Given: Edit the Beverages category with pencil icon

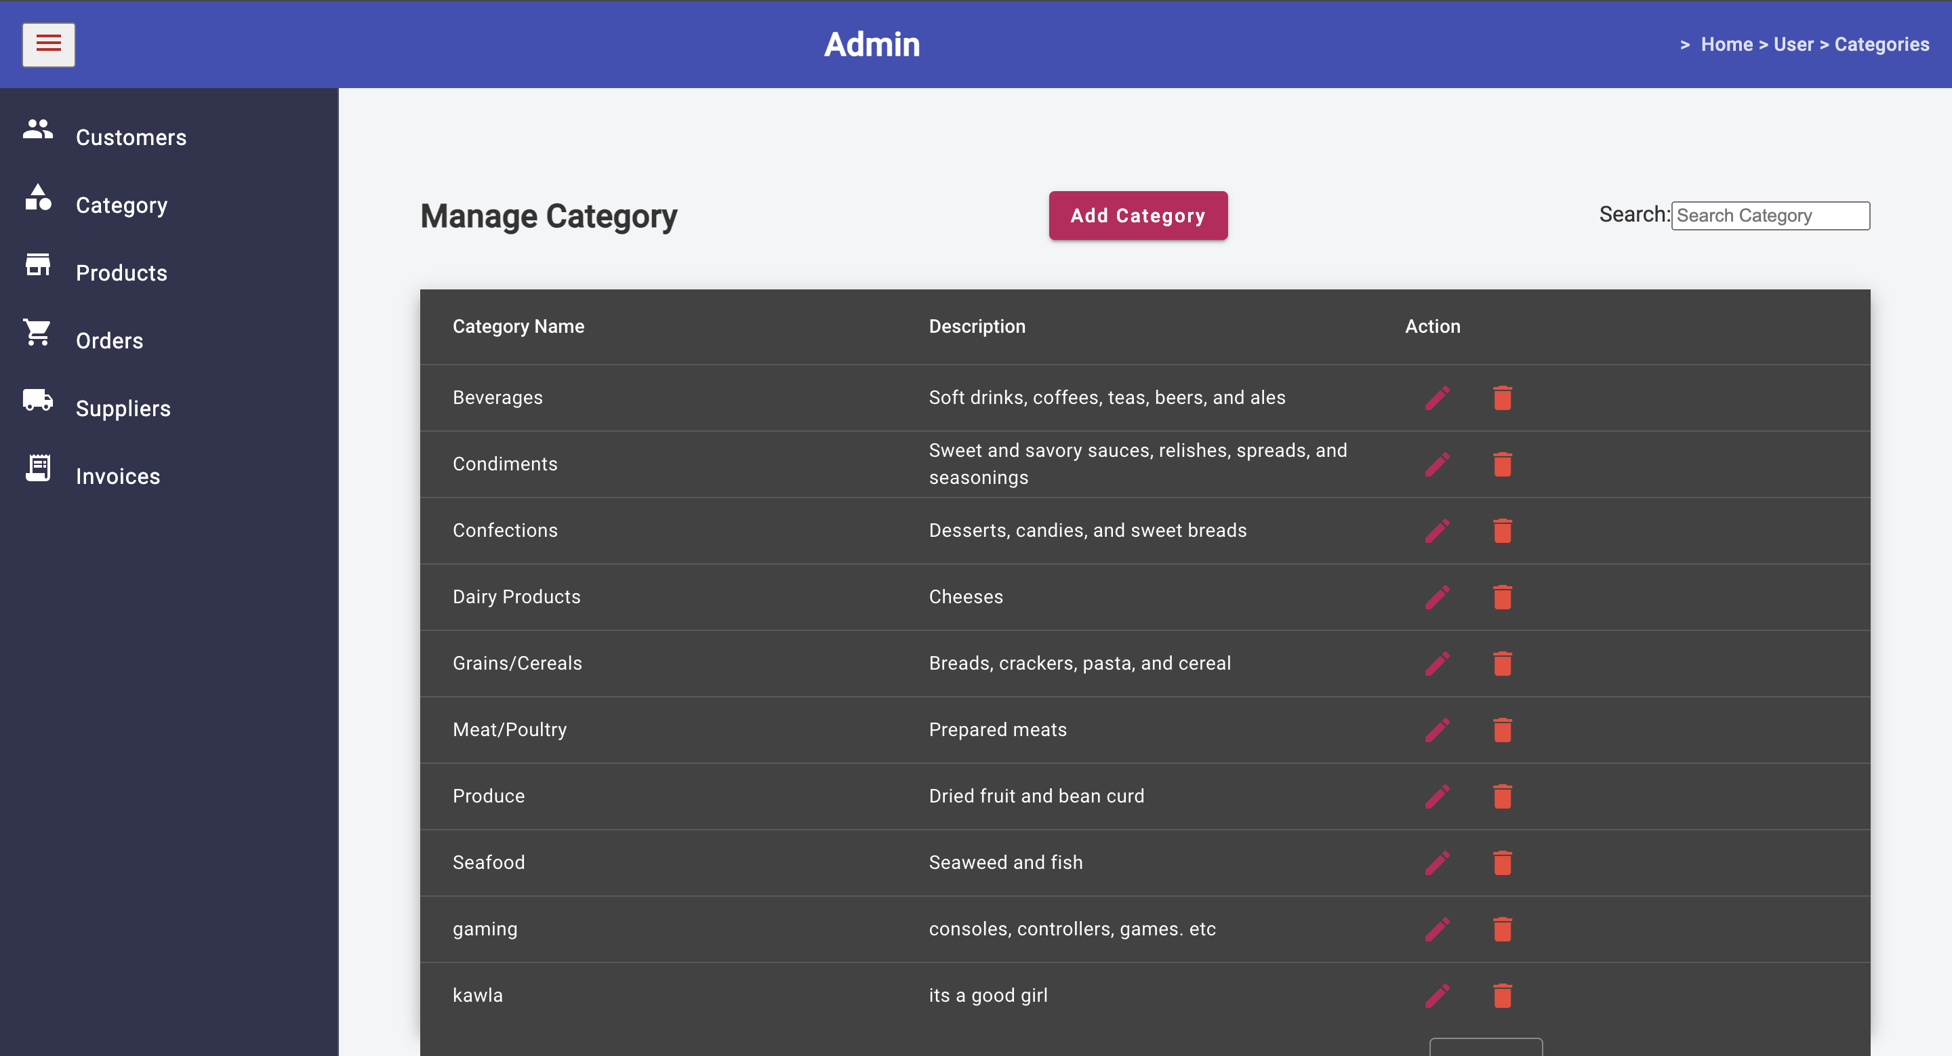Looking at the screenshot, I should click(x=1437, y=399).
